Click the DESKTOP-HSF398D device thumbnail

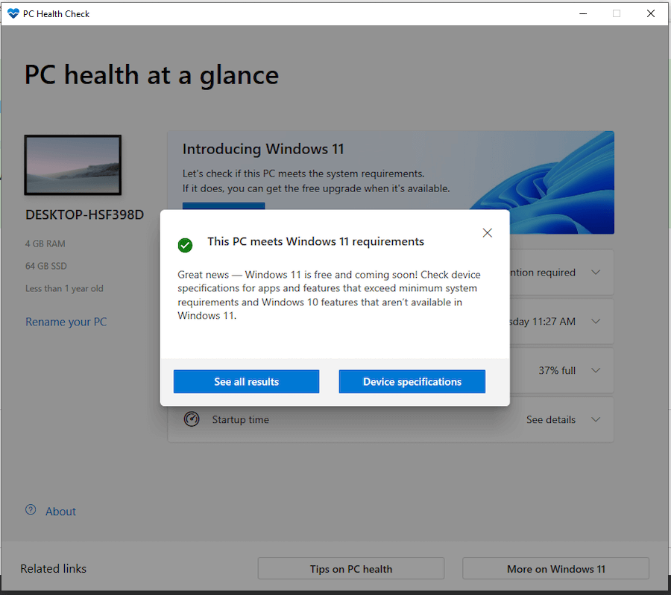point(72,165)
